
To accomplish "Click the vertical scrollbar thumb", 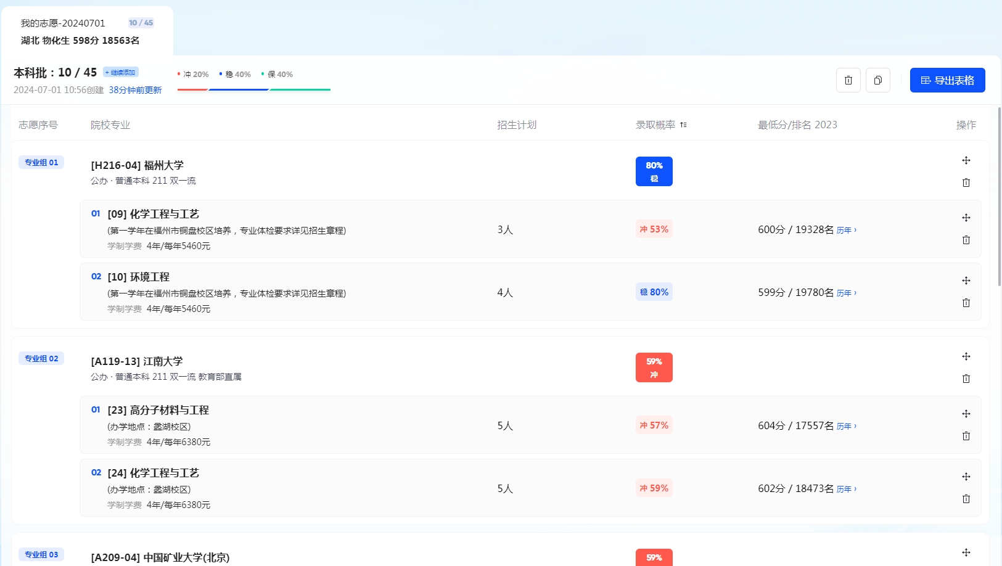I will (999, 196).
